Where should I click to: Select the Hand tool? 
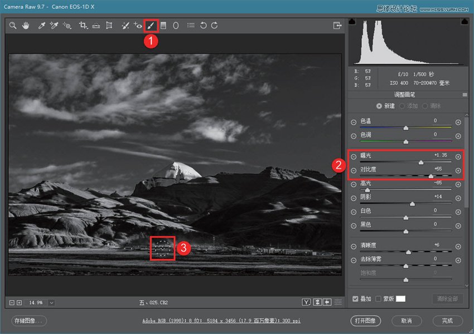coord(26,26)
